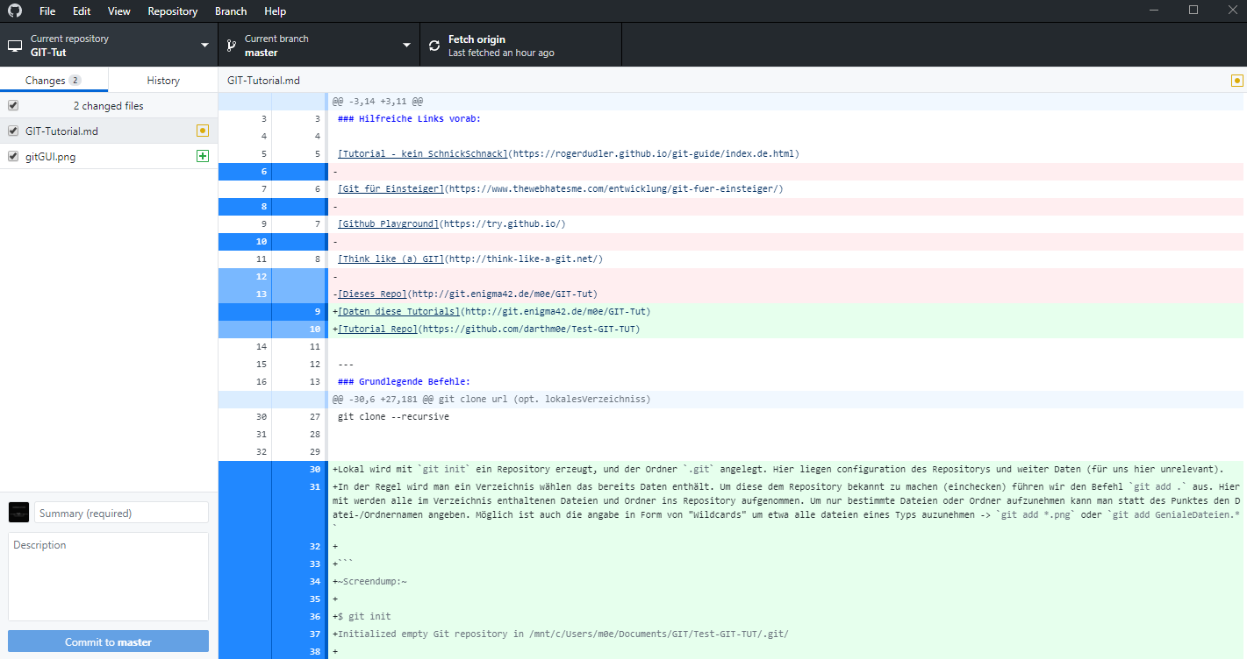This screenshot has width=1247, height=659.
Task: Click the GitHub Octocat logo icon
Action: click(15, 11)
